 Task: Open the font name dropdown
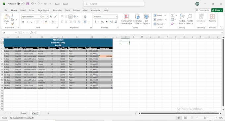click(x=40, y=17)
